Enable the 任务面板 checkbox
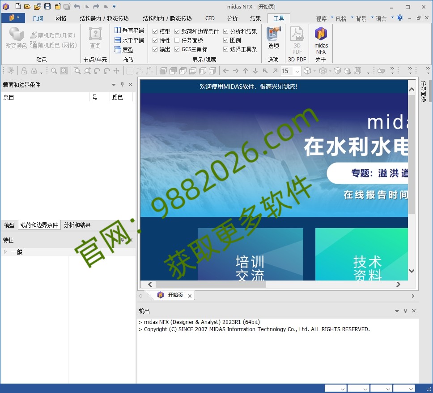Screen dimensions: 433x393 (x=177, y=40)
